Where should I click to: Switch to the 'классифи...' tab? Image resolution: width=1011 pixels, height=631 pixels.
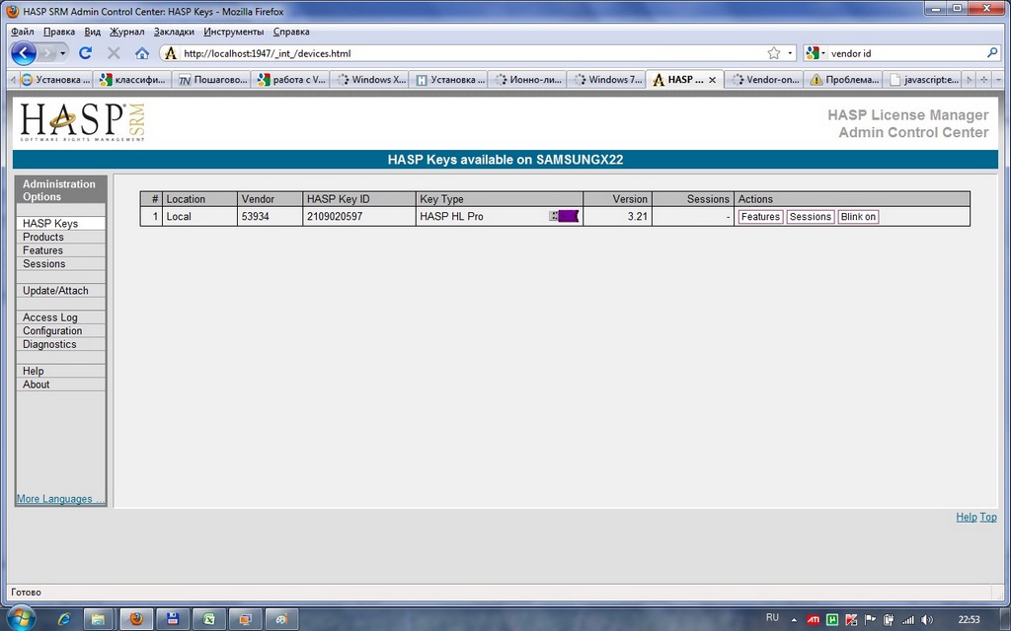(133, 80)
